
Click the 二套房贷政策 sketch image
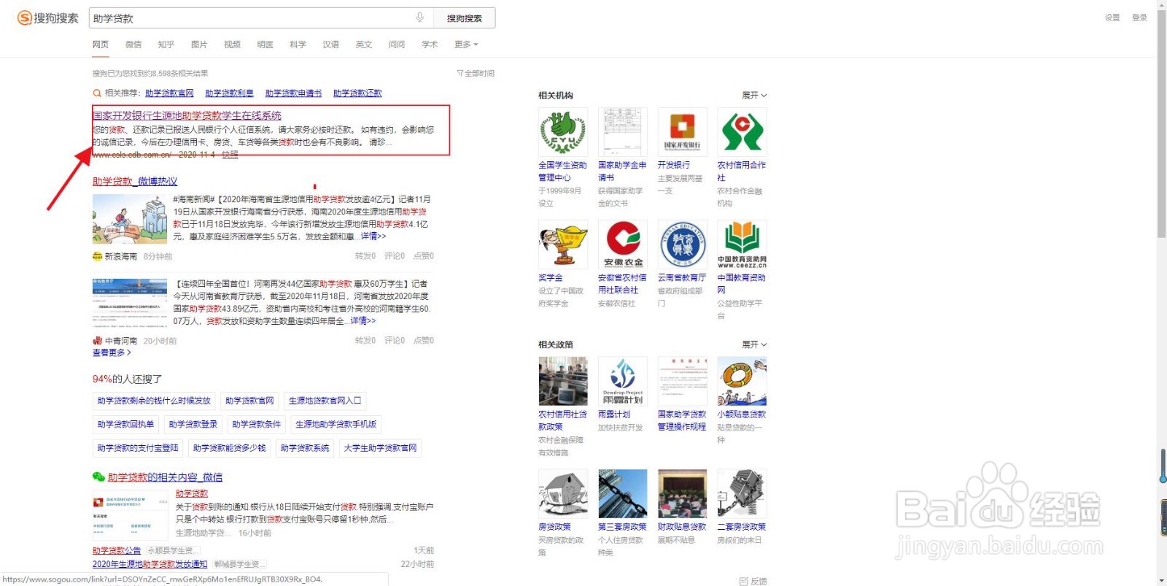coord(742,493)
